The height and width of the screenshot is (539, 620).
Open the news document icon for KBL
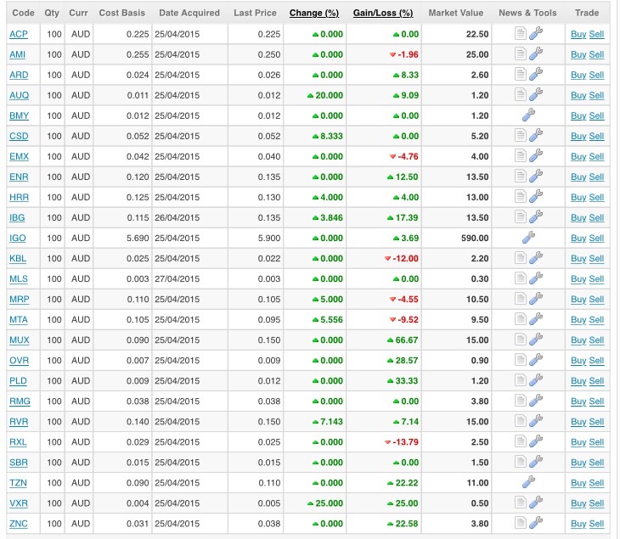pyautogui.click(x=521, y=258)
